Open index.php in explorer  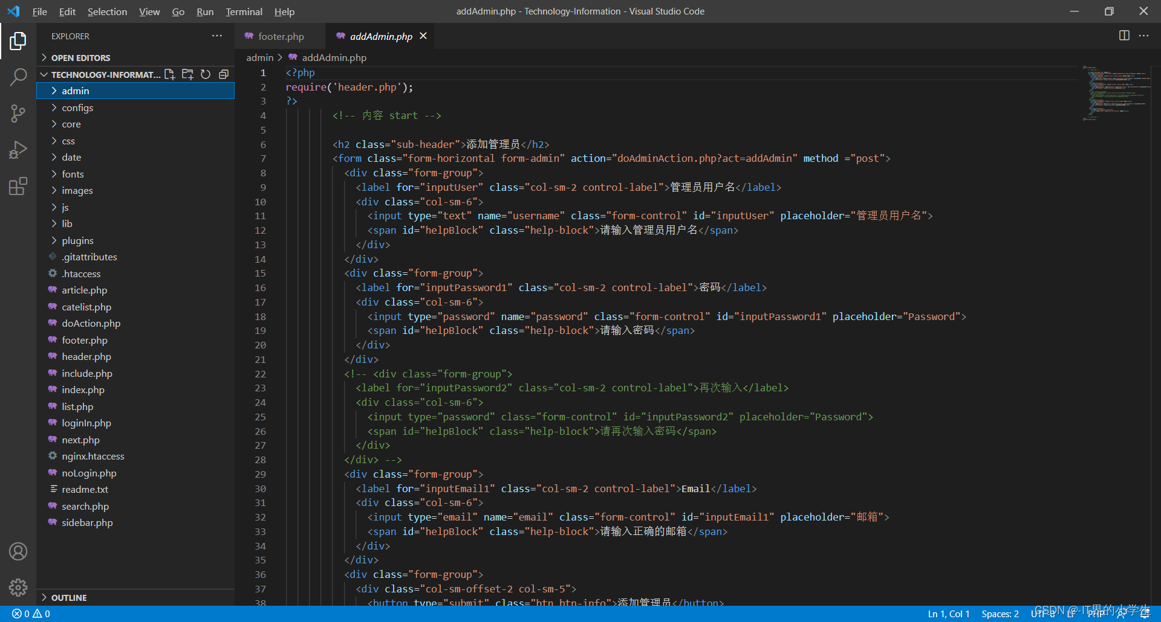(x=135, y=390)
